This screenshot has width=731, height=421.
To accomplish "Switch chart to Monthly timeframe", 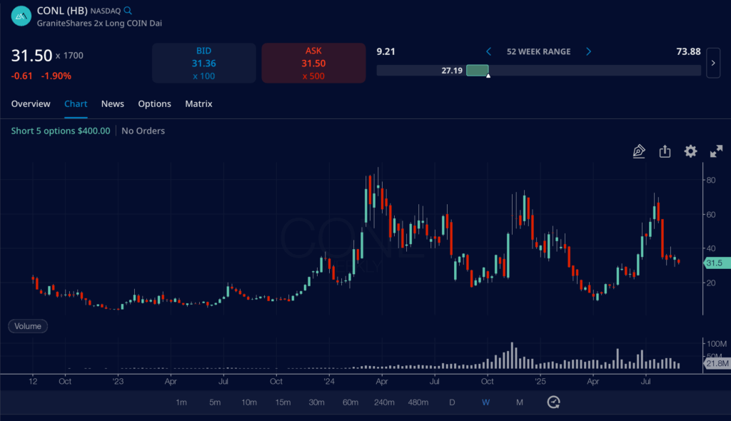I will [519, 402].
